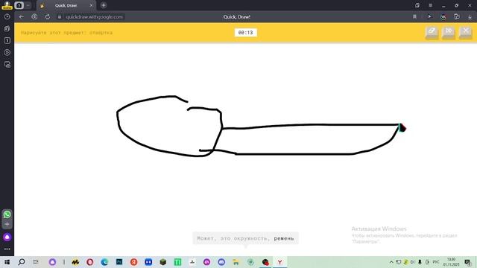Open the VK extension icon
Image resolution: width=477 pixels, height=268 pixels.
coord(443,16)
